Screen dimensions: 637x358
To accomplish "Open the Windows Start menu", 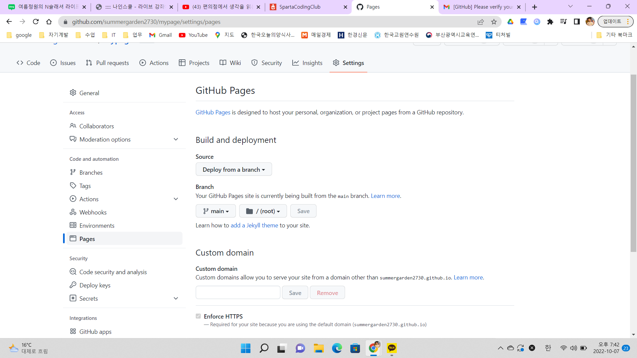I will tap(246, 348).
